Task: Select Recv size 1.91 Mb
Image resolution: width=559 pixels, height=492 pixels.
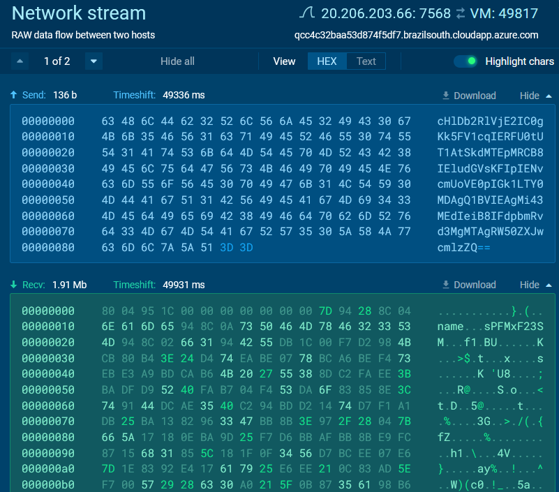Action: [x=70, y=285]
